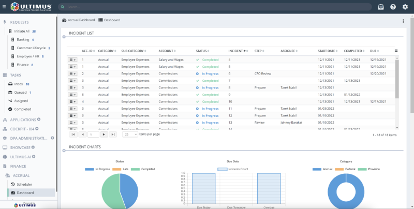Open the items per page dropdown
The width and height of the screenshot is (414, 209).
point(130,135)
